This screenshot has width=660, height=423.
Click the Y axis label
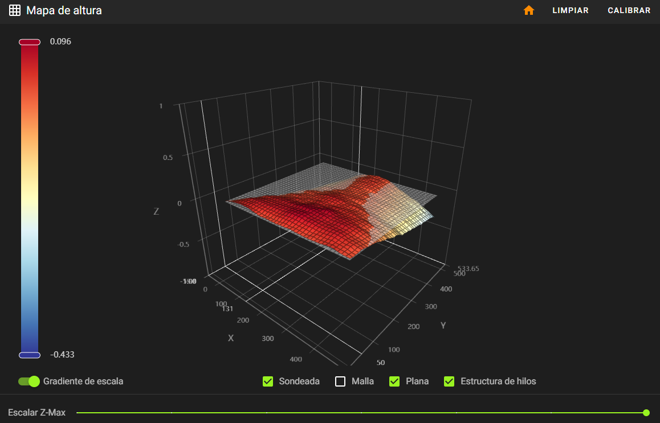coord(443,326)
